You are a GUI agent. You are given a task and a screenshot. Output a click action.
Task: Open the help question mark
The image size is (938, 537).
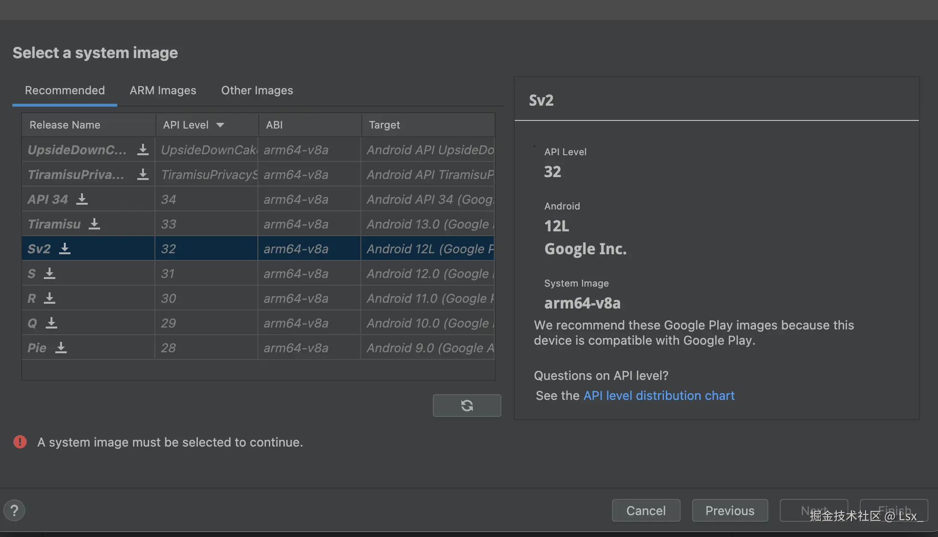point(14,511)
